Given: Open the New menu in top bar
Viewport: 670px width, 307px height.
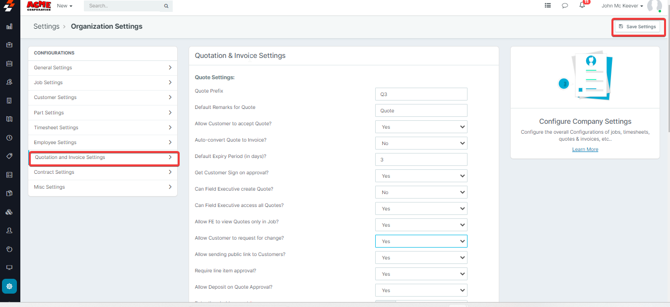Looking at the screenshot, I should [x=65, y=6].
